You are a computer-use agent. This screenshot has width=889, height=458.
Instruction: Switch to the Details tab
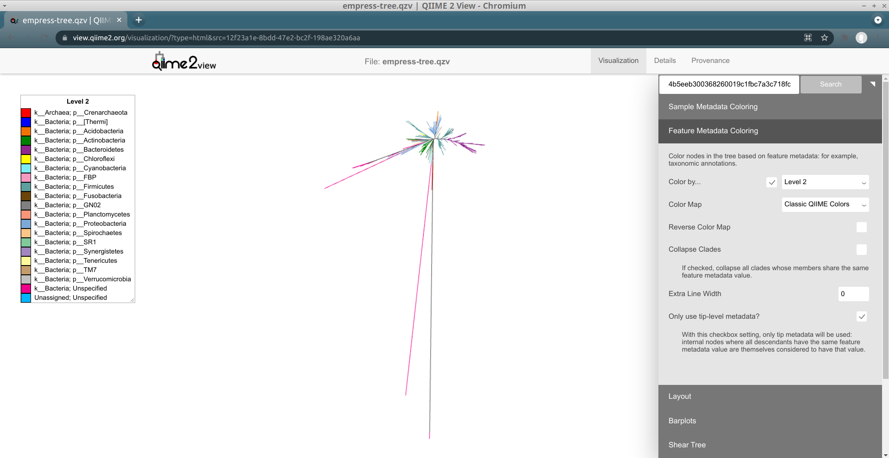tap(664, 61)
